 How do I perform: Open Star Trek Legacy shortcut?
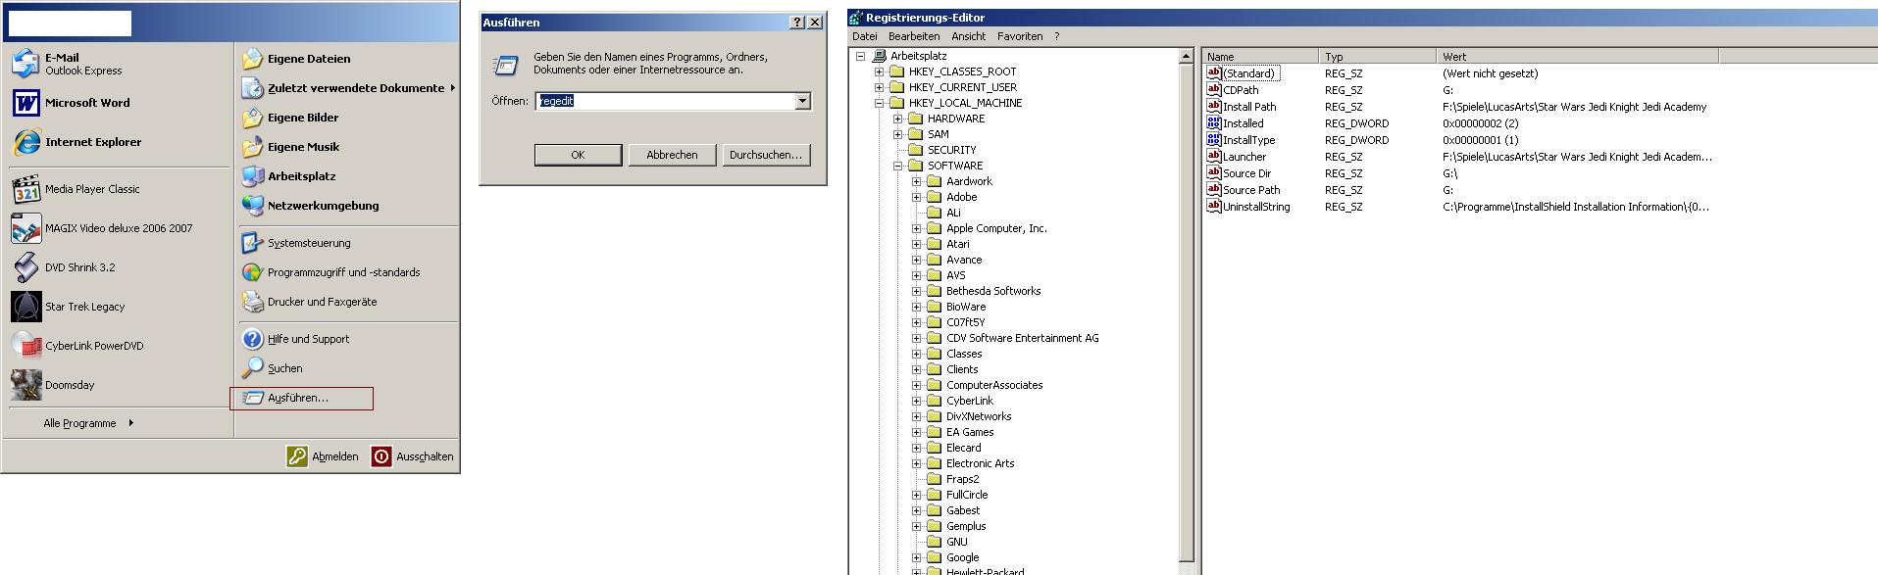pos(26,307)
